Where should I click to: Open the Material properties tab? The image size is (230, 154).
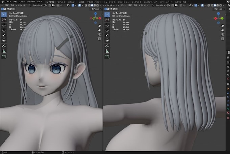228,113
